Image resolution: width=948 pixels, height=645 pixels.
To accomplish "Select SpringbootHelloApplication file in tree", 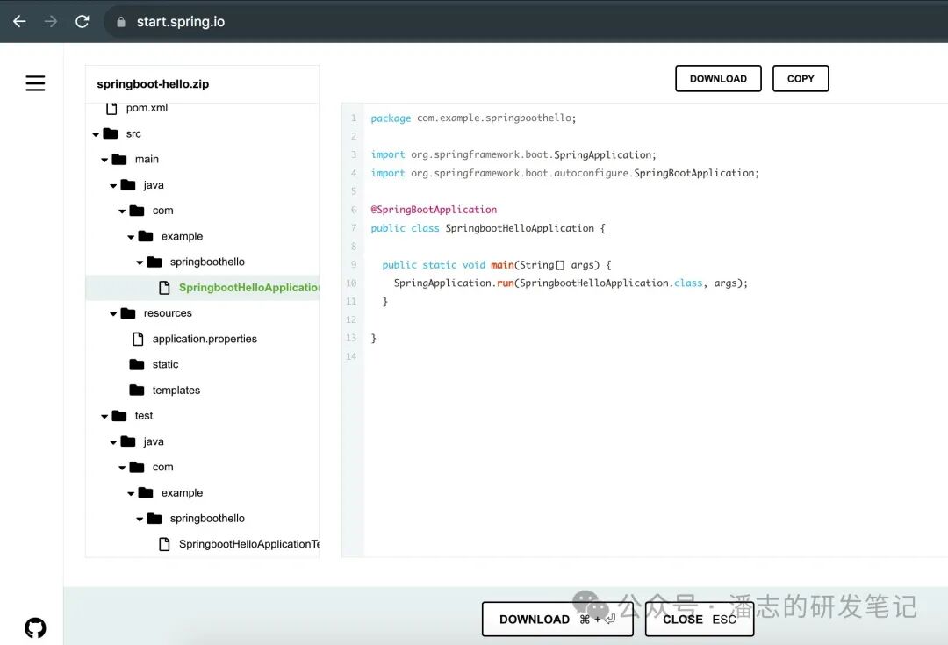I will tap(248, 288).
